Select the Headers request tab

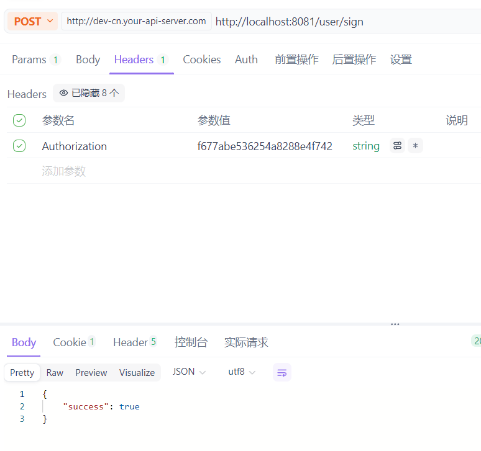click(141, 60)
